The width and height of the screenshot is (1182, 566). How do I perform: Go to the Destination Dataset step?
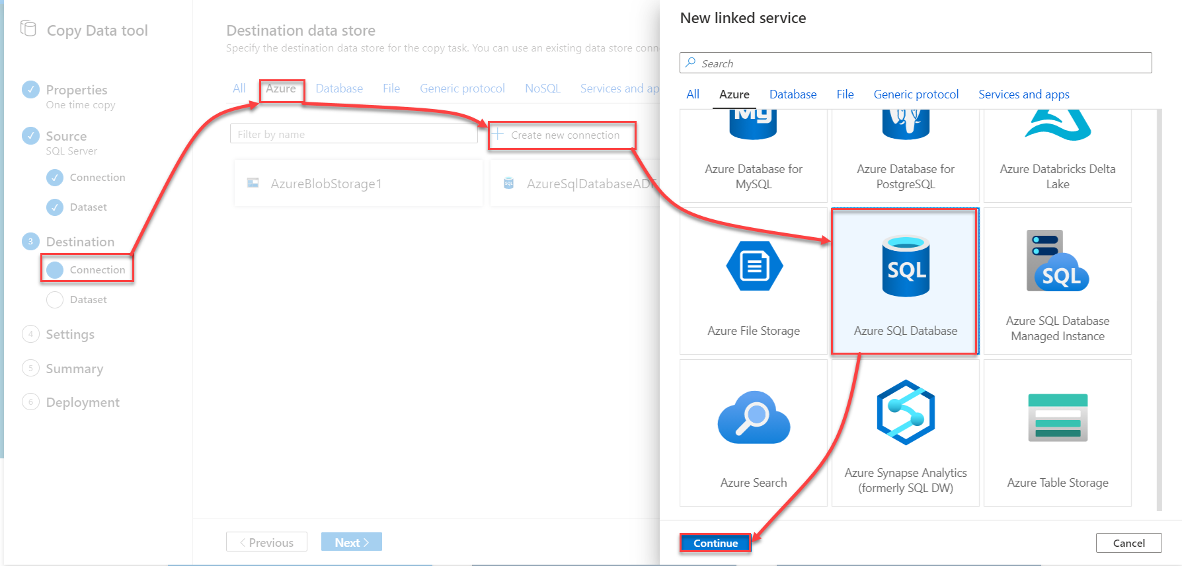88,299
